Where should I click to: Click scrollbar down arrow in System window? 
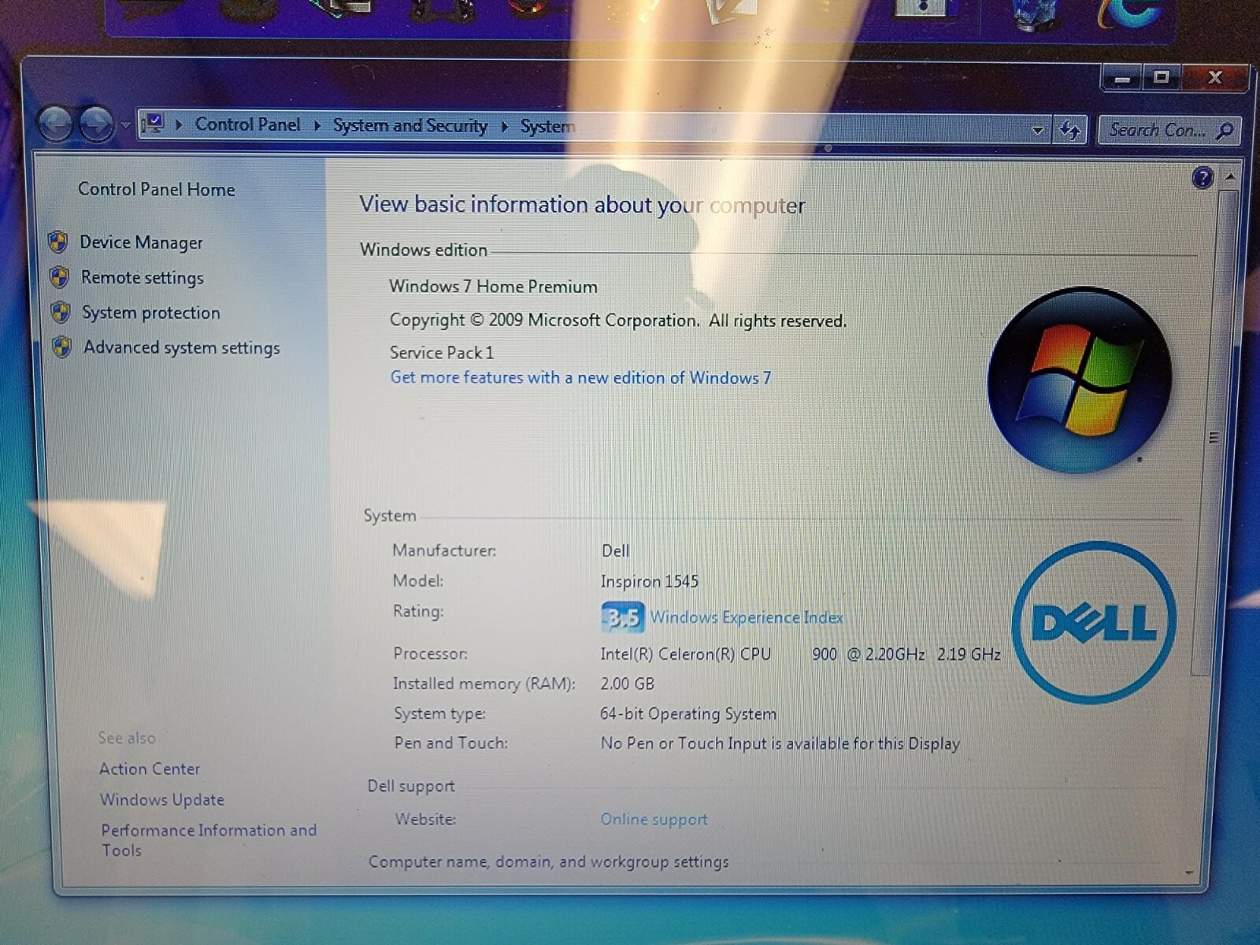[1190, 873]
